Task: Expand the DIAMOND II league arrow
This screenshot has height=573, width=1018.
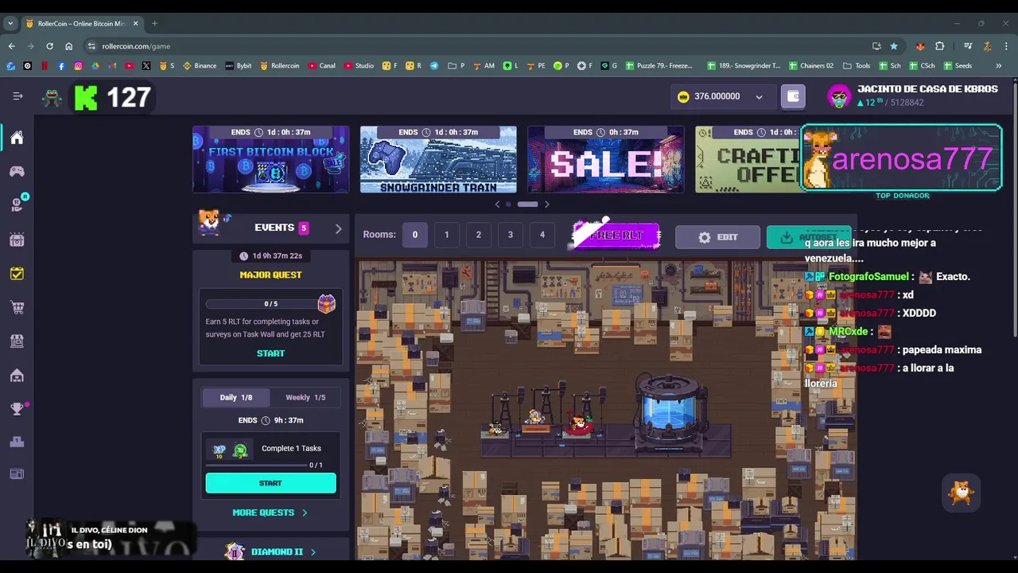Action: click(313, 552)
